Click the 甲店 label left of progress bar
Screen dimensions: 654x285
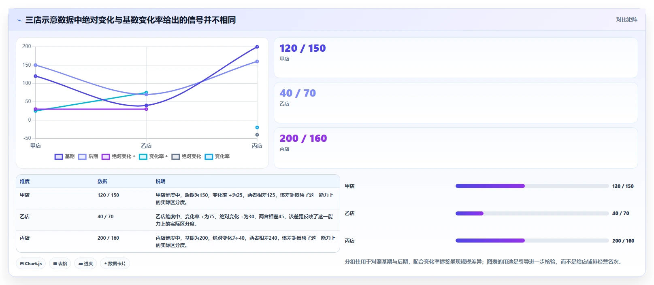(x=350, y=186)
